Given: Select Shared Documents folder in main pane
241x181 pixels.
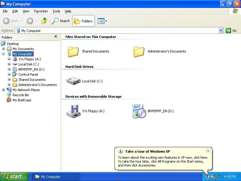Looking at the screenshot, I should tap(73, 52).
